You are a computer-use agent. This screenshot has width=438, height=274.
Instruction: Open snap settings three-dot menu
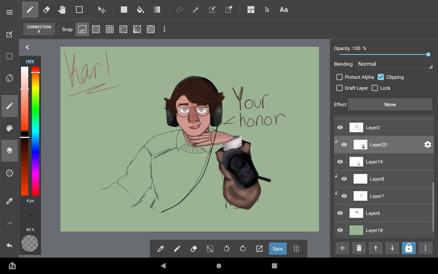pyautogui.click(x=164, y=29)
